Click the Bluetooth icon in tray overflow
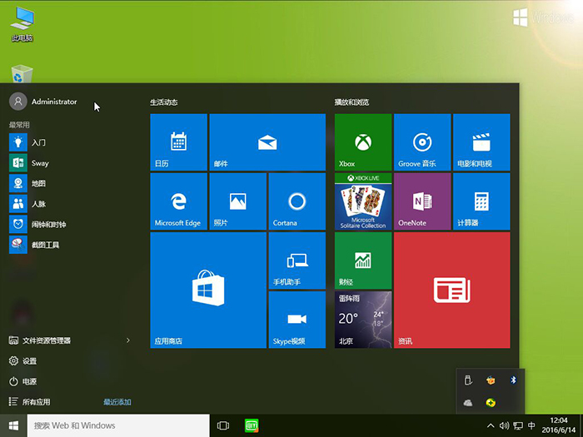The width and height of the screenshot is (583, 437). pos(513,380)
